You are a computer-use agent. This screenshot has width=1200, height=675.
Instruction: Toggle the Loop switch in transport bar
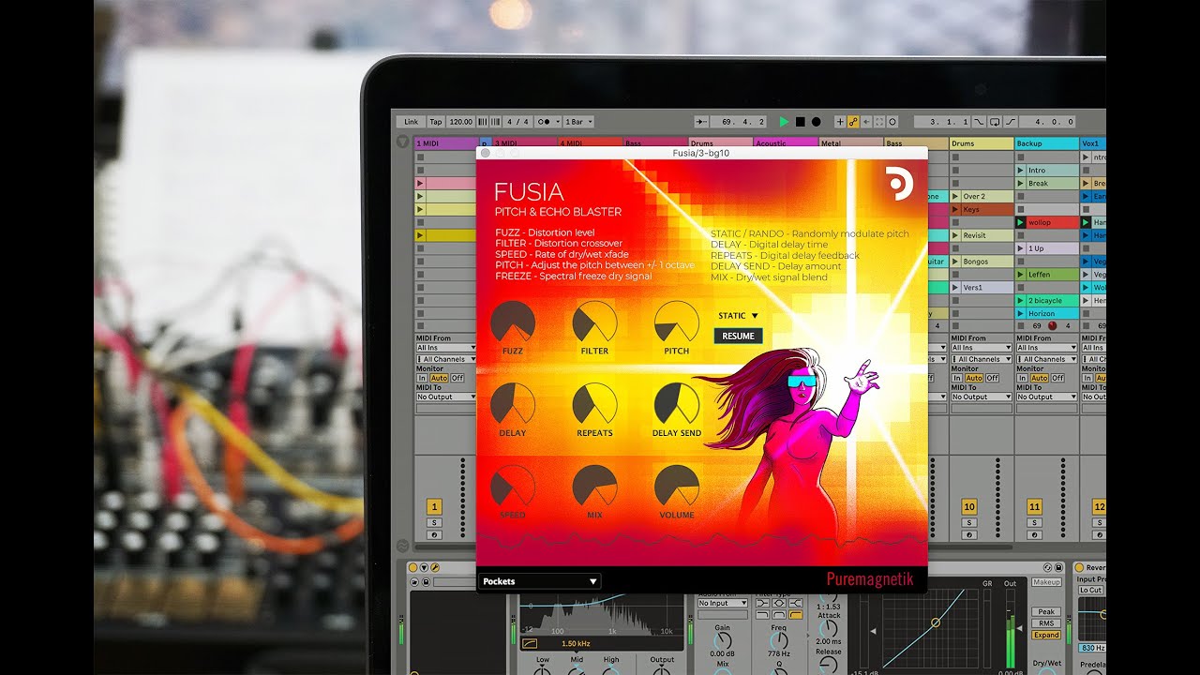point(995,122)
